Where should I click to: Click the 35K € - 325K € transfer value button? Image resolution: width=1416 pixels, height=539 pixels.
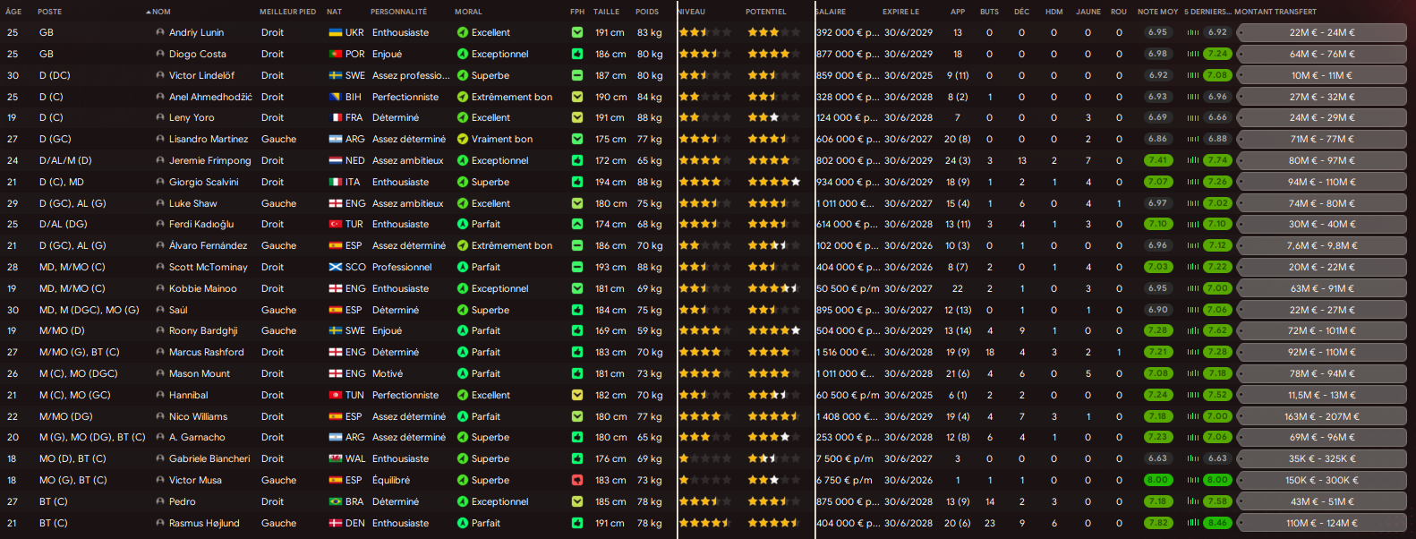[x=1322, y=458]
